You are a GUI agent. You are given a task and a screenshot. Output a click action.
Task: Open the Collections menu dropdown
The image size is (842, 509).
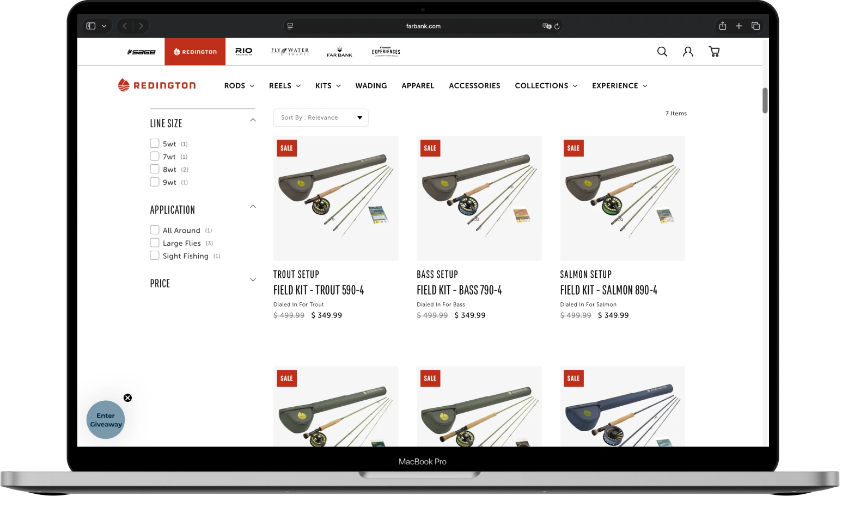(546, 86)
